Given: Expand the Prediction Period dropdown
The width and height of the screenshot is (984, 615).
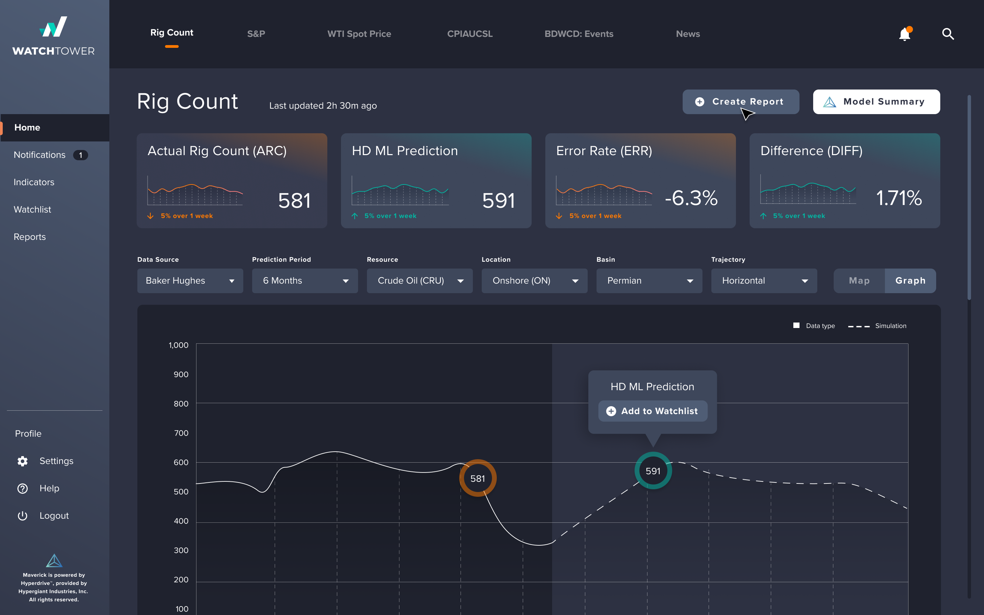Looking at the screenshot, I should coord(305,280).
